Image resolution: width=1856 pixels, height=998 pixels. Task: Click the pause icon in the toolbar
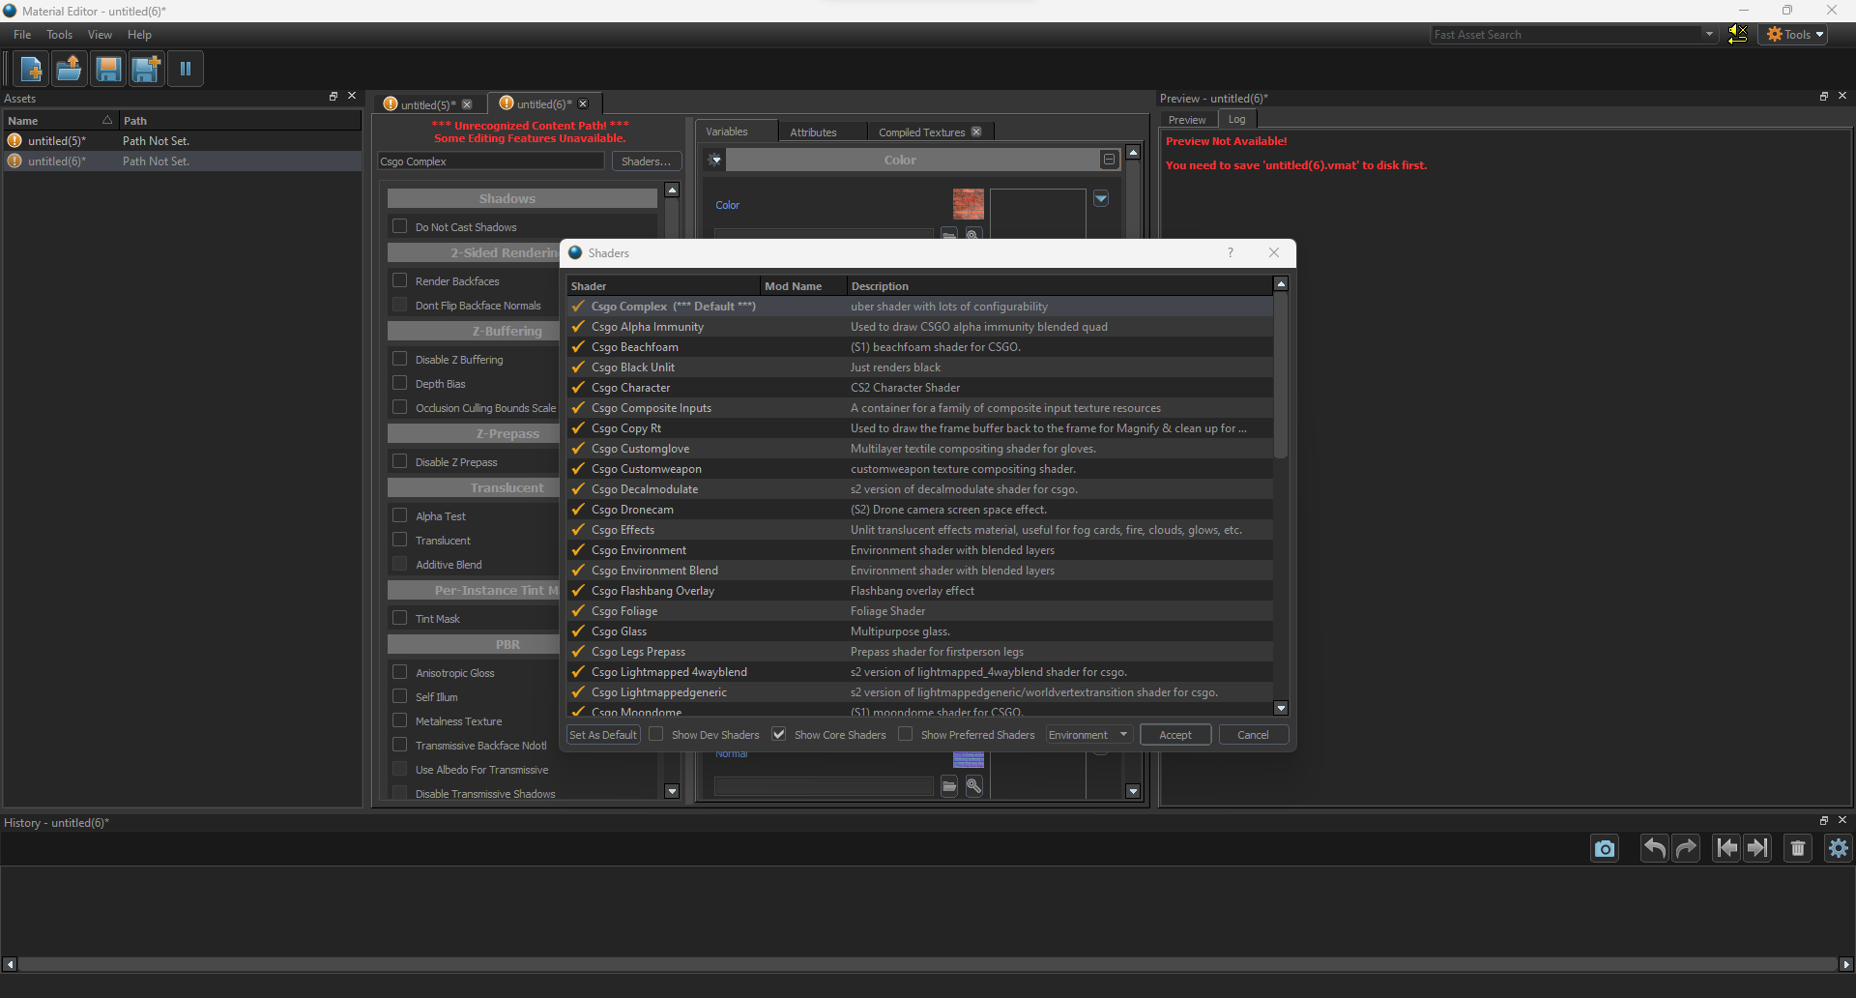pos(186,69)
